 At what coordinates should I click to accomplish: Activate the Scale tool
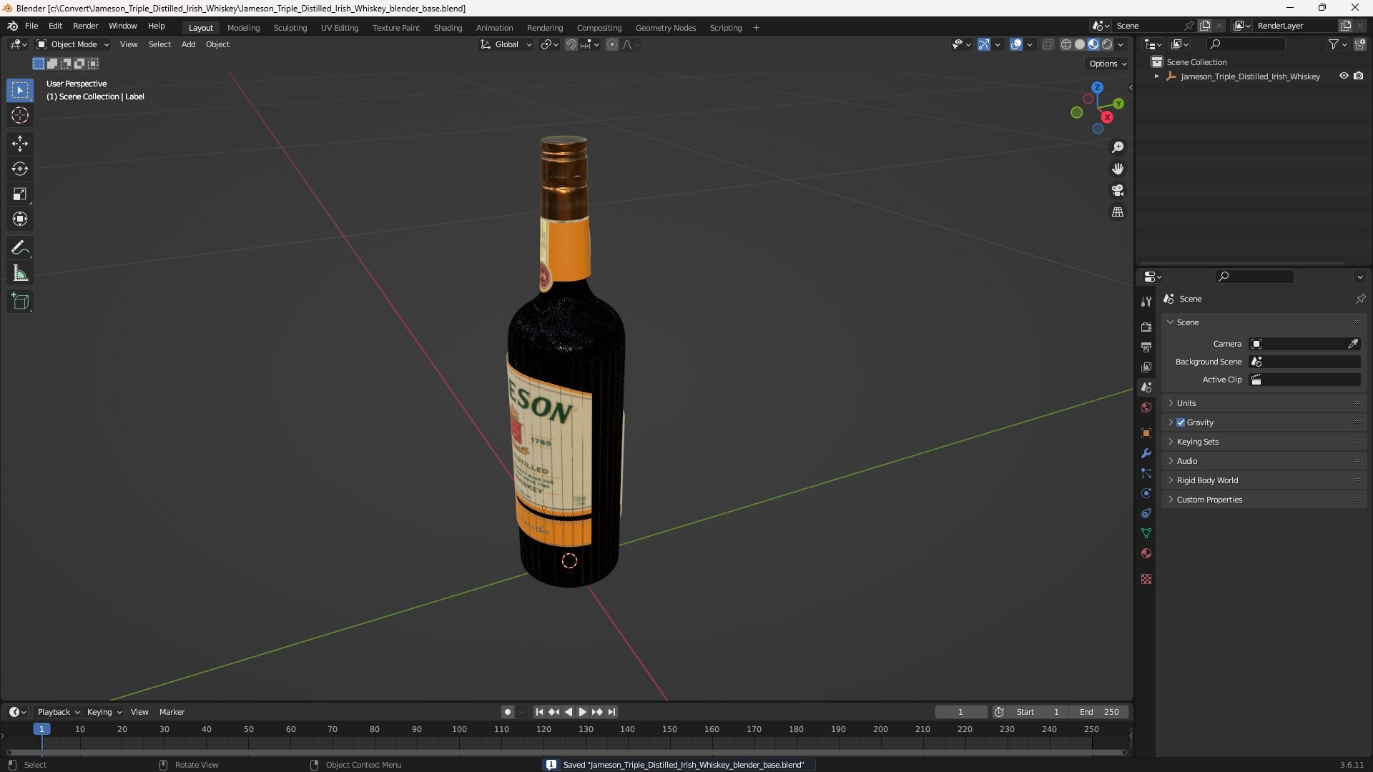click(20, 194)
